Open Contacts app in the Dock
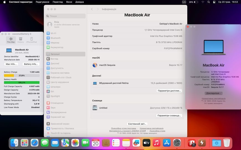This screenshot has width=241, height=150. 106,143
